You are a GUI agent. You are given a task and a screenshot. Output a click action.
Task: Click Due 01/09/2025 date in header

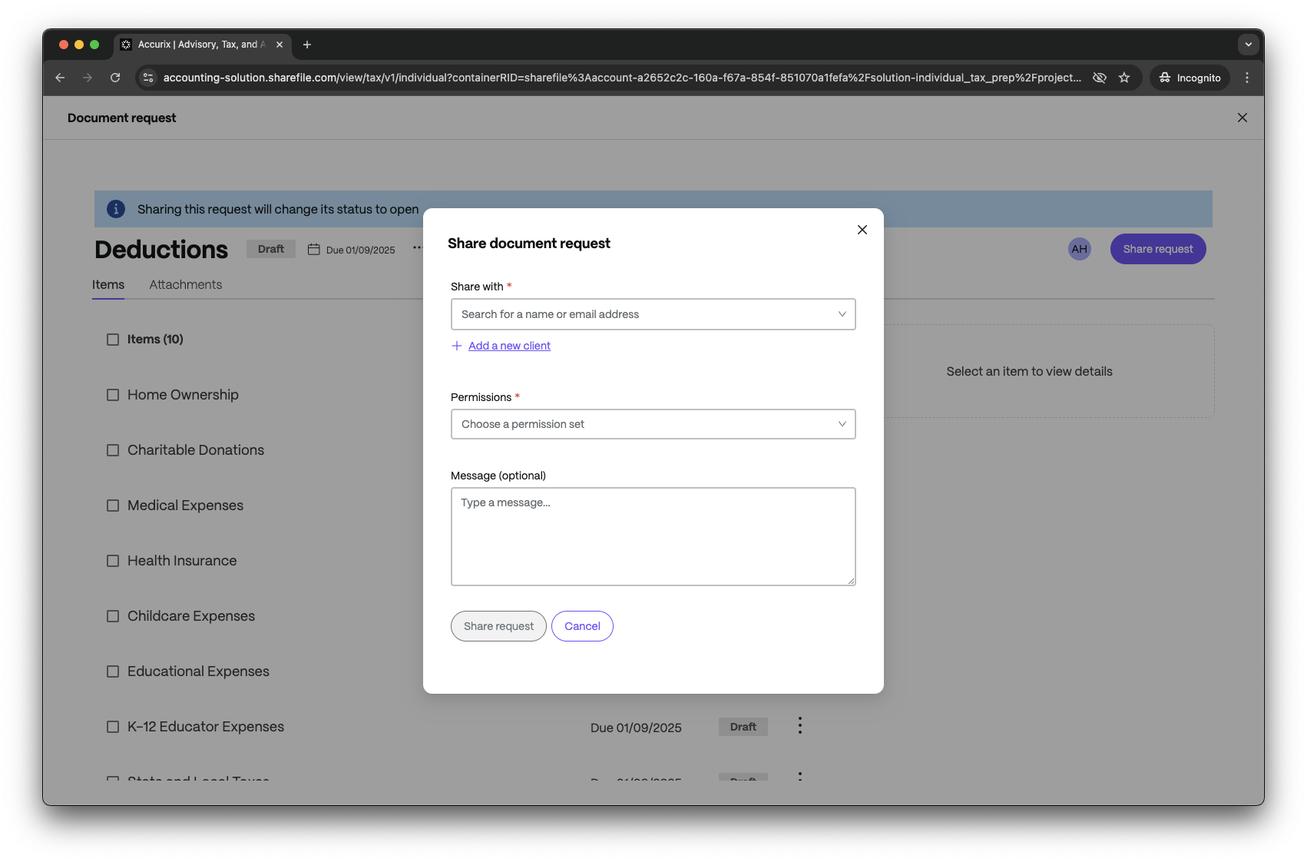pyautogui.click(x=360, y=250)
